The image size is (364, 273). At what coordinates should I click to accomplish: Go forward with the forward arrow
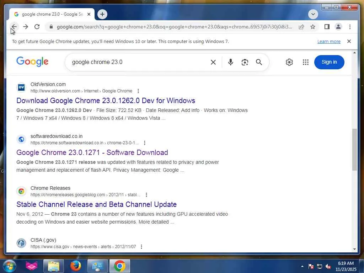pos(26,27)
